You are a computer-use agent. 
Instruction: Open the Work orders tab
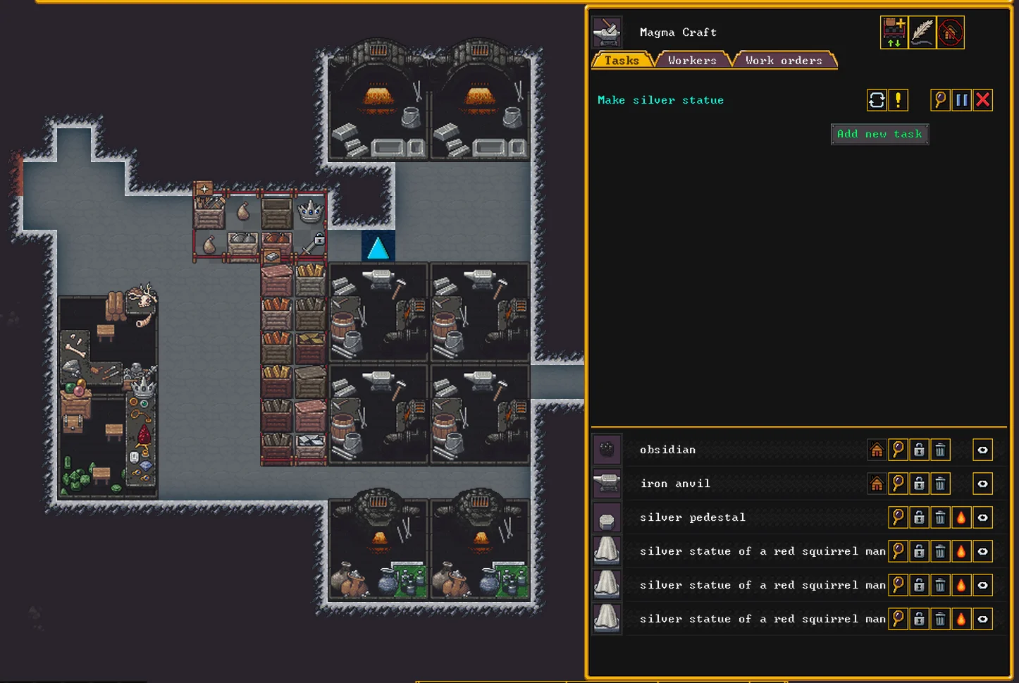[784, 61]
